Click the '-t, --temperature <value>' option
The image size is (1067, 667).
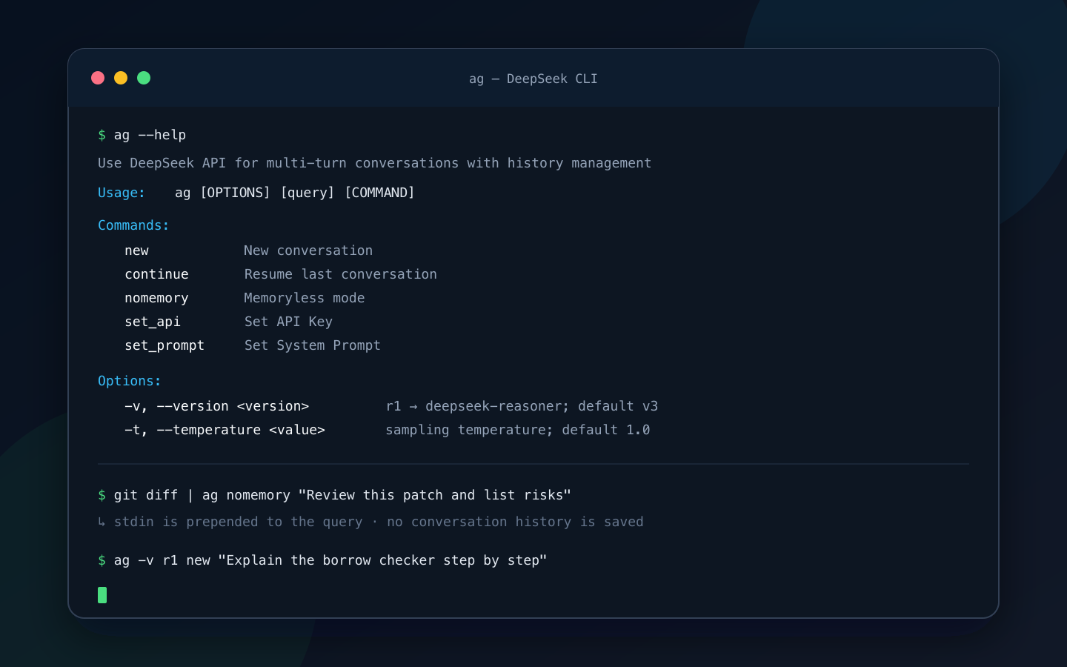(x=225, y=430)
